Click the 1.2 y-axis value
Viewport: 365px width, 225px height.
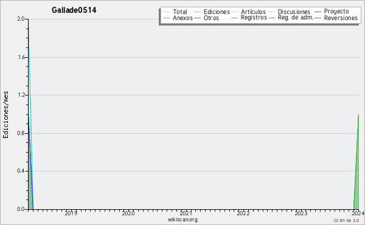(21, 95)
